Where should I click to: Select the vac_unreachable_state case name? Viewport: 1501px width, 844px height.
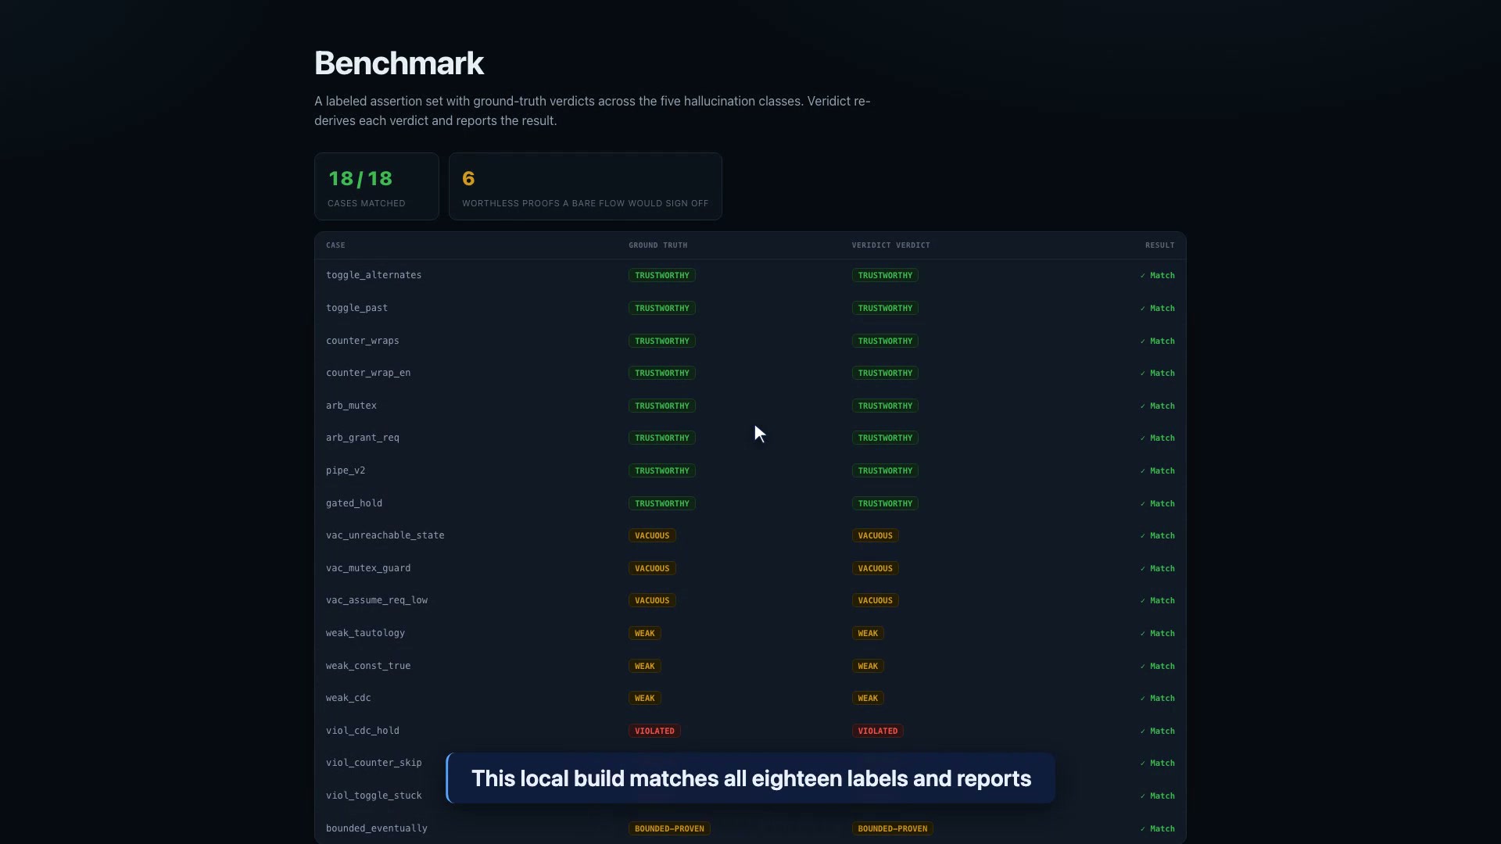(x=385, y=535)
